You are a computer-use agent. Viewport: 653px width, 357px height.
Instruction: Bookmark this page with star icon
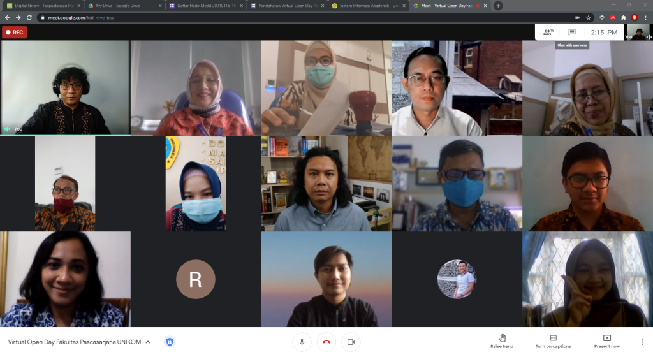[x=589, y=18]
